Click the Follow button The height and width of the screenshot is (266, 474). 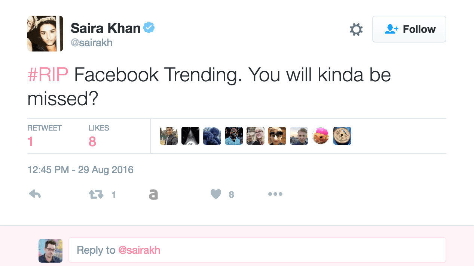coord(409,29)
